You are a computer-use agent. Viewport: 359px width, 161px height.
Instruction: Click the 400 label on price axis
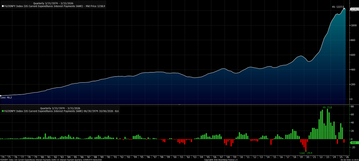tap(353, 70)
